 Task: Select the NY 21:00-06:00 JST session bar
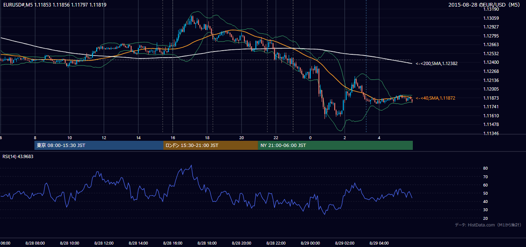(335, 145)
